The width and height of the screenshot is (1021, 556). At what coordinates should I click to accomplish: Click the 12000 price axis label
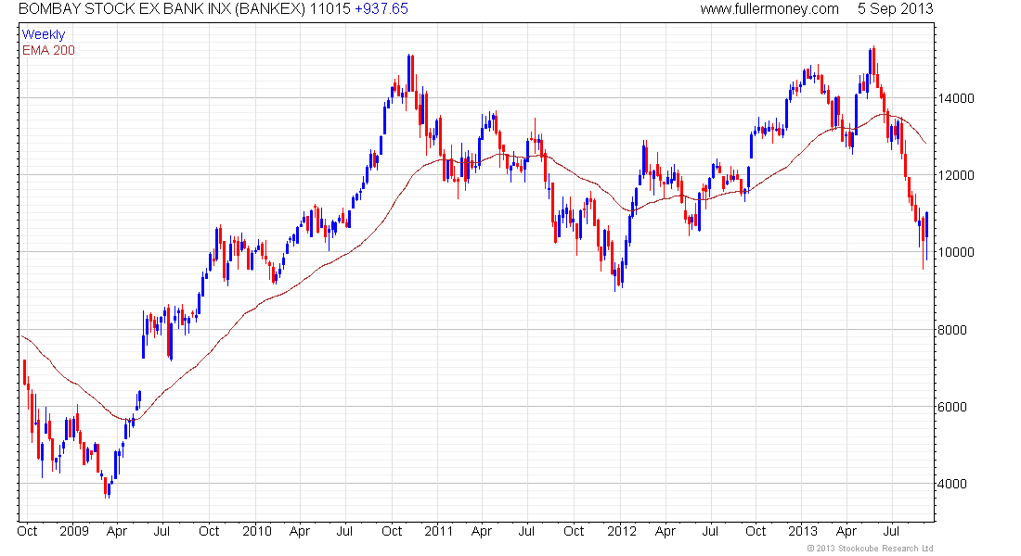[x=956, y=175]
